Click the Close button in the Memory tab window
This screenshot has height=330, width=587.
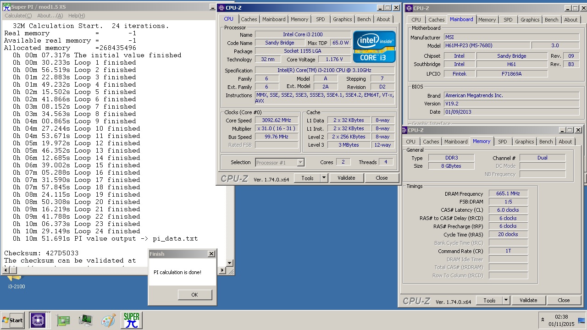(x=564, y=300)
